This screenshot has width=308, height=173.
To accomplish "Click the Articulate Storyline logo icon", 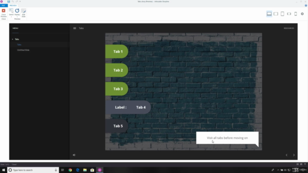I will pos(1,1).
